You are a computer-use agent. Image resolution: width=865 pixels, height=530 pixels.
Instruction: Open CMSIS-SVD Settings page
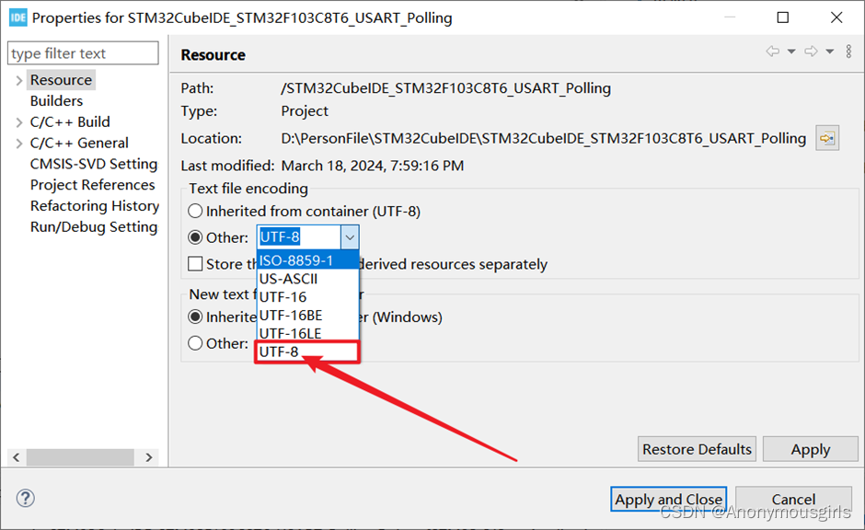point(94,164)
